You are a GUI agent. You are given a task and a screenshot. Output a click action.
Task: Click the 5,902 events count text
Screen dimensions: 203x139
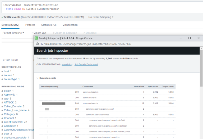[12, 17]
